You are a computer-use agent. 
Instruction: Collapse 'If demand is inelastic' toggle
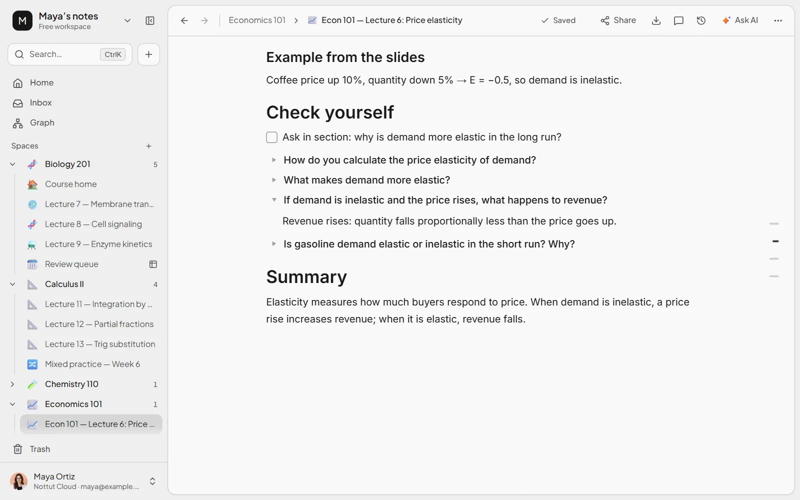click(274, 200)
